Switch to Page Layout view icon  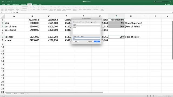tap(151, 96)
